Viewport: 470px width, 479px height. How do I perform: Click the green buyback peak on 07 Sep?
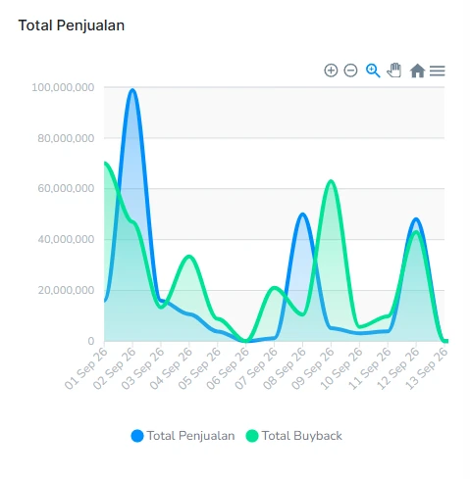[x=274, y=288]
